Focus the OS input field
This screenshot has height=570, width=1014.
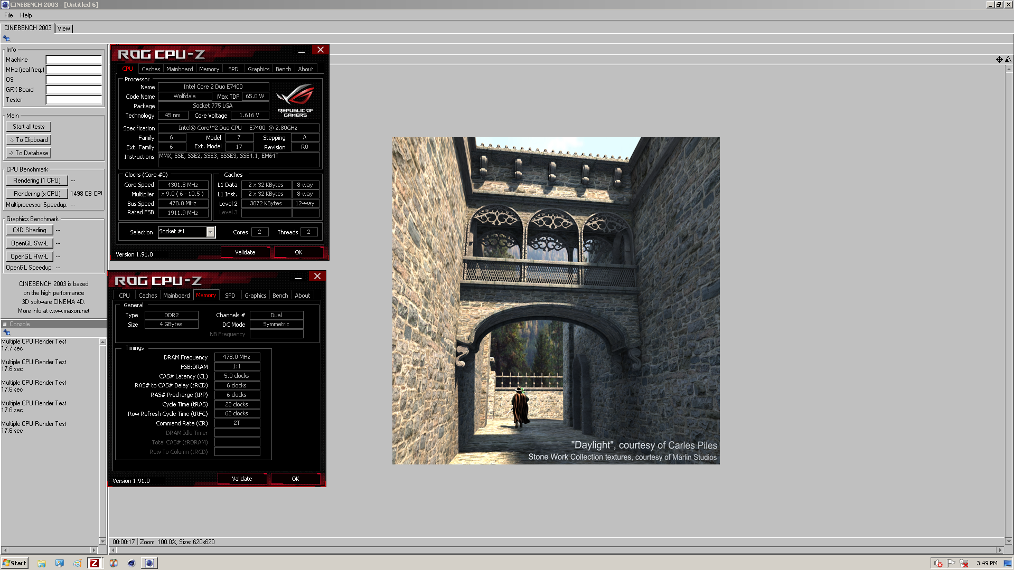click(x=74, y=80)
